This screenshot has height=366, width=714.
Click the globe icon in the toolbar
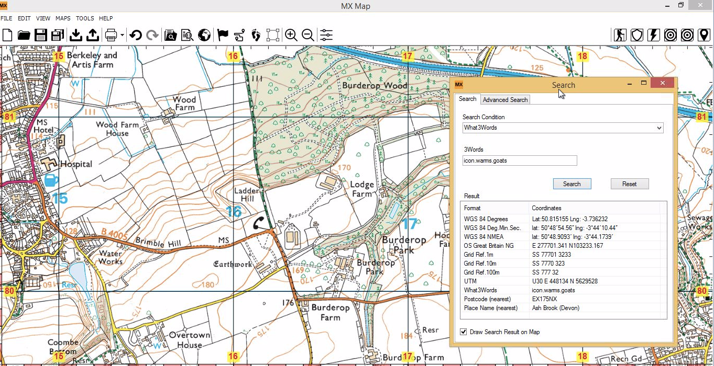coord(204,35)
